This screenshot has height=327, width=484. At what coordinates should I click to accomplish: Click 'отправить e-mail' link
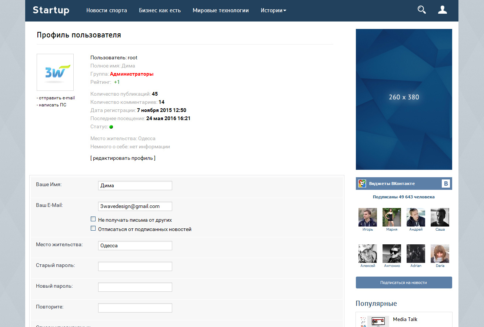click(x=57, y=98)
